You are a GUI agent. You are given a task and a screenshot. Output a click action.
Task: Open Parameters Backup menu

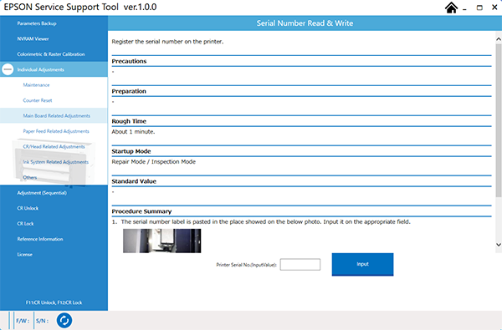coord(37,23)
